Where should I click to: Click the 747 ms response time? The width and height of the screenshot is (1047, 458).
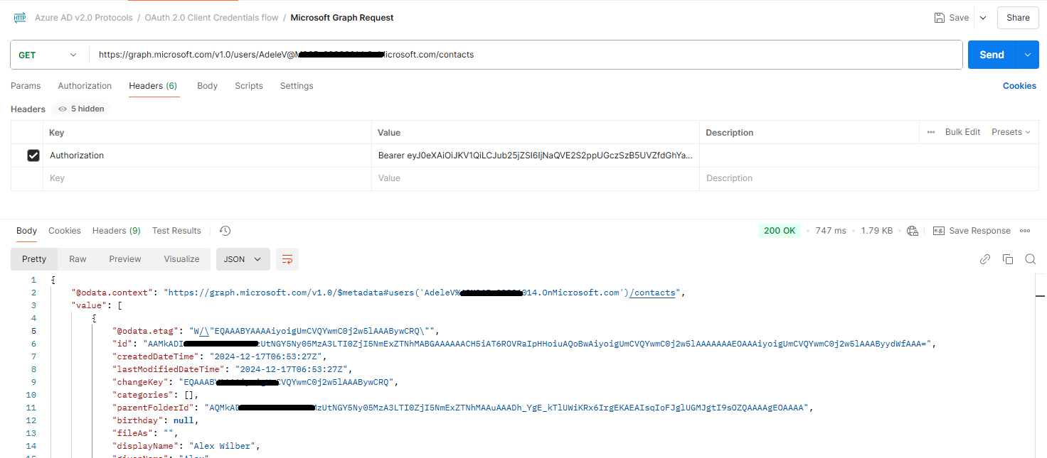[831, 231]
